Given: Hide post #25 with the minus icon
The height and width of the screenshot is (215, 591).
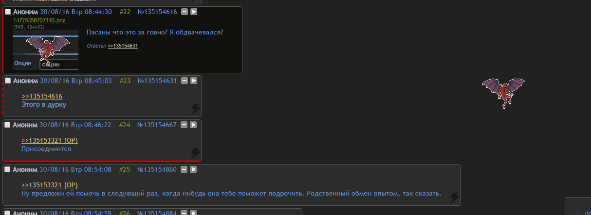Looking at the screenshot, I should click(x=184, y=169).
